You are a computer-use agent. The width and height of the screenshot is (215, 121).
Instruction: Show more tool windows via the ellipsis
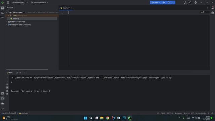(2, 18)
